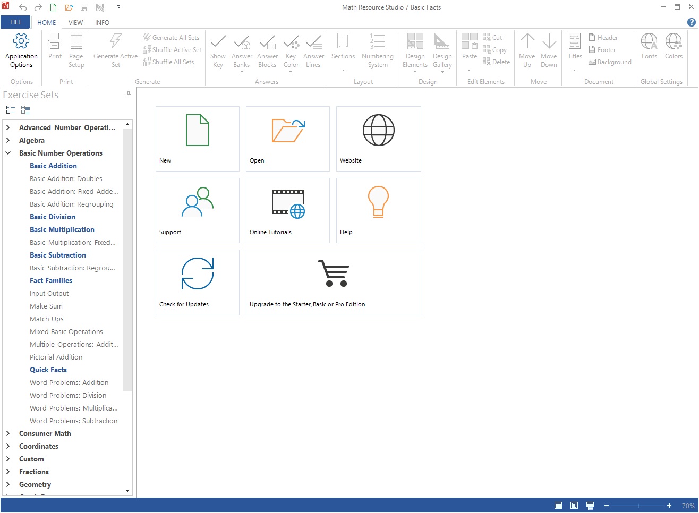The height and width of the screenshot is (513, 699).
Task: Click zoom out minus button
Action: pos(607,506)
